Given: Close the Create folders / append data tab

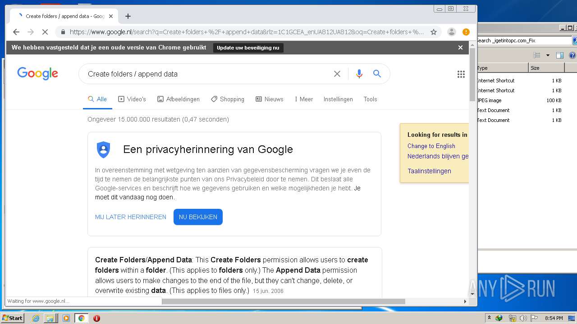Looking at the screenshot, I should pos(111,16).
